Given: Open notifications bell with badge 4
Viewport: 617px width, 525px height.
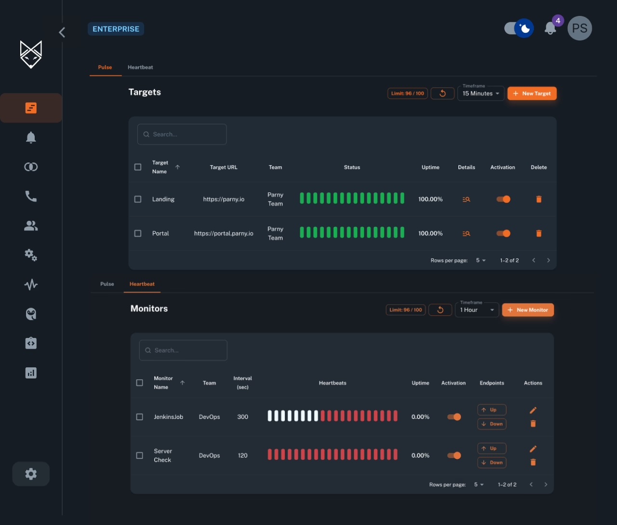Looking at the screenshot, I should 550,28.
